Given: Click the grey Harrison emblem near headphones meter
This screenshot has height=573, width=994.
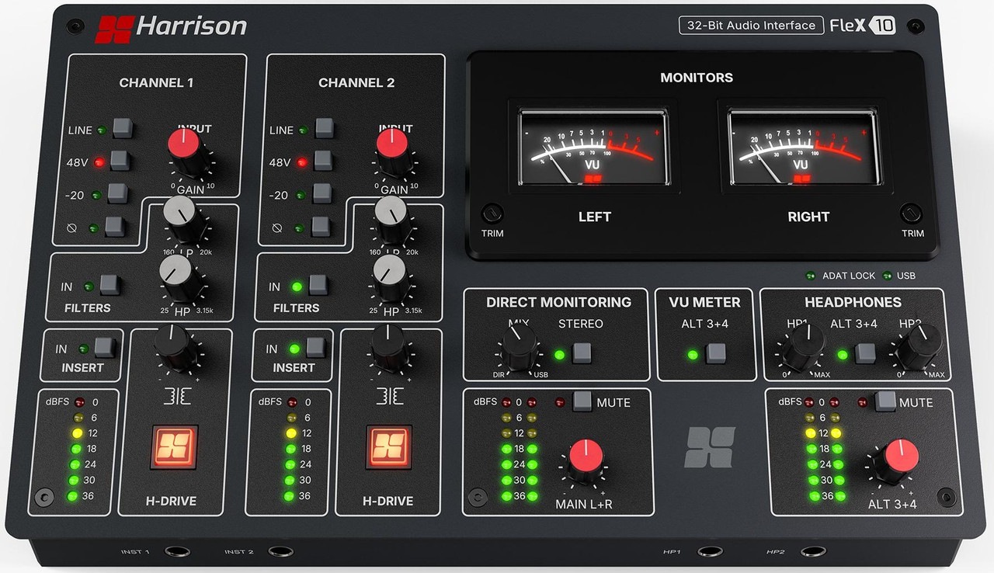Looking at the screenshot, I should pyautogui.click(x=710, y=447).
